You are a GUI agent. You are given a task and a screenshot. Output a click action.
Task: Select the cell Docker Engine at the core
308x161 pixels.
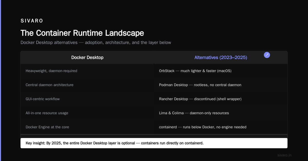click(x=87, y=127)
